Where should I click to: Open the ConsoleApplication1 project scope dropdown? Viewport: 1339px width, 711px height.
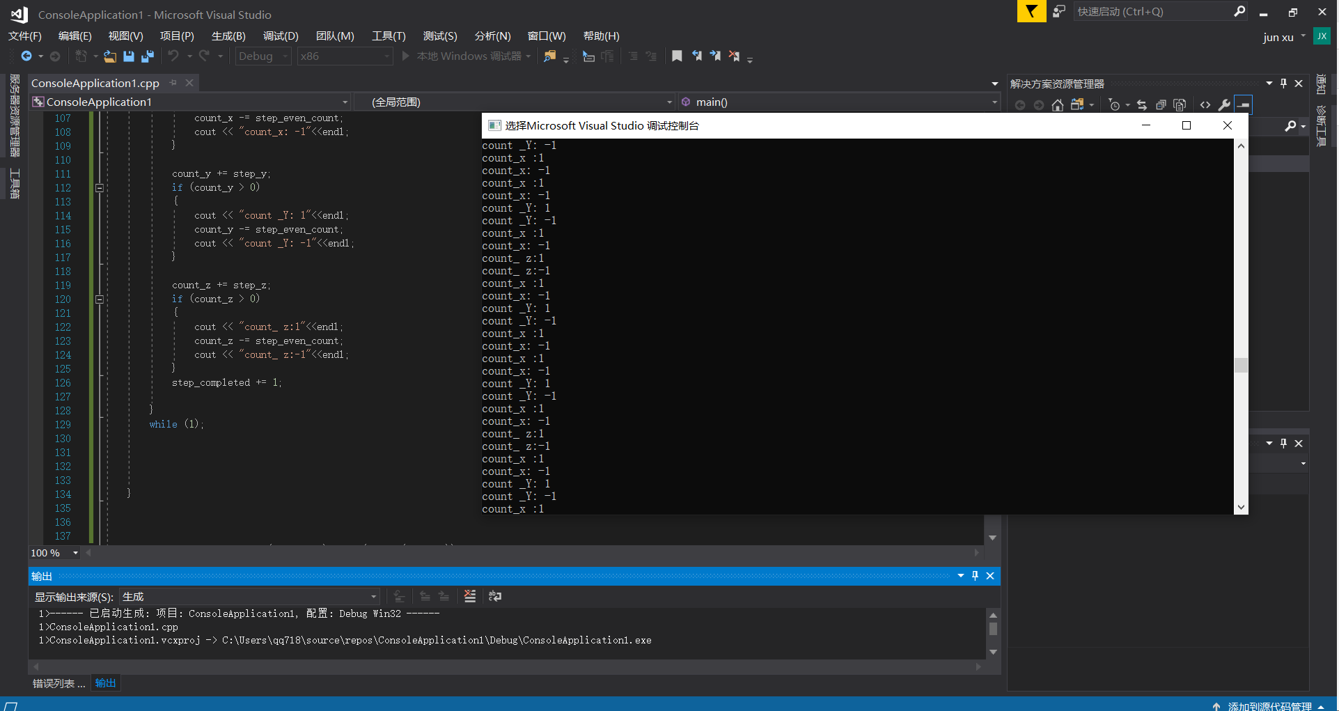tap(190, 102)
